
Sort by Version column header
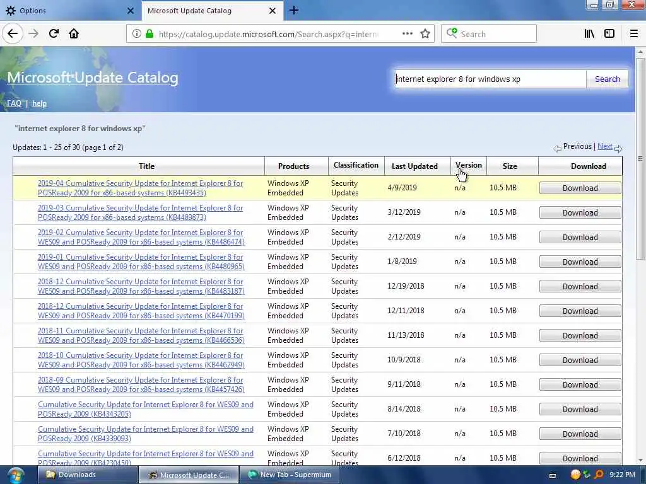(x=469, y=165)
